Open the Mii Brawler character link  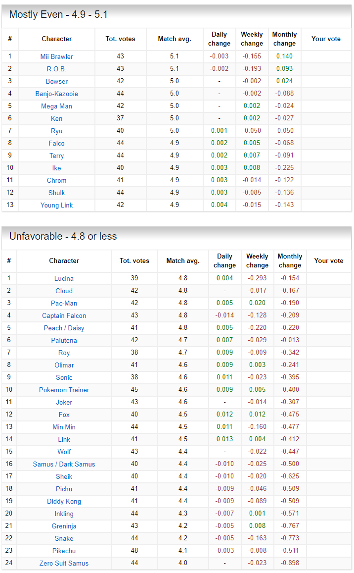(56, 56)
